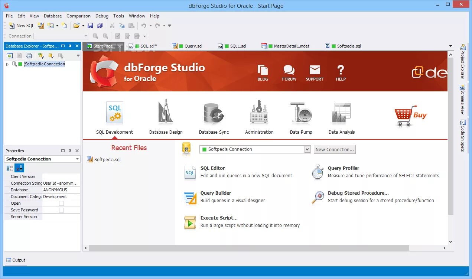This screenshot has height=279, width=472.
Task: Click the Redo arrow icon
Action: click(x=157, y=26)
